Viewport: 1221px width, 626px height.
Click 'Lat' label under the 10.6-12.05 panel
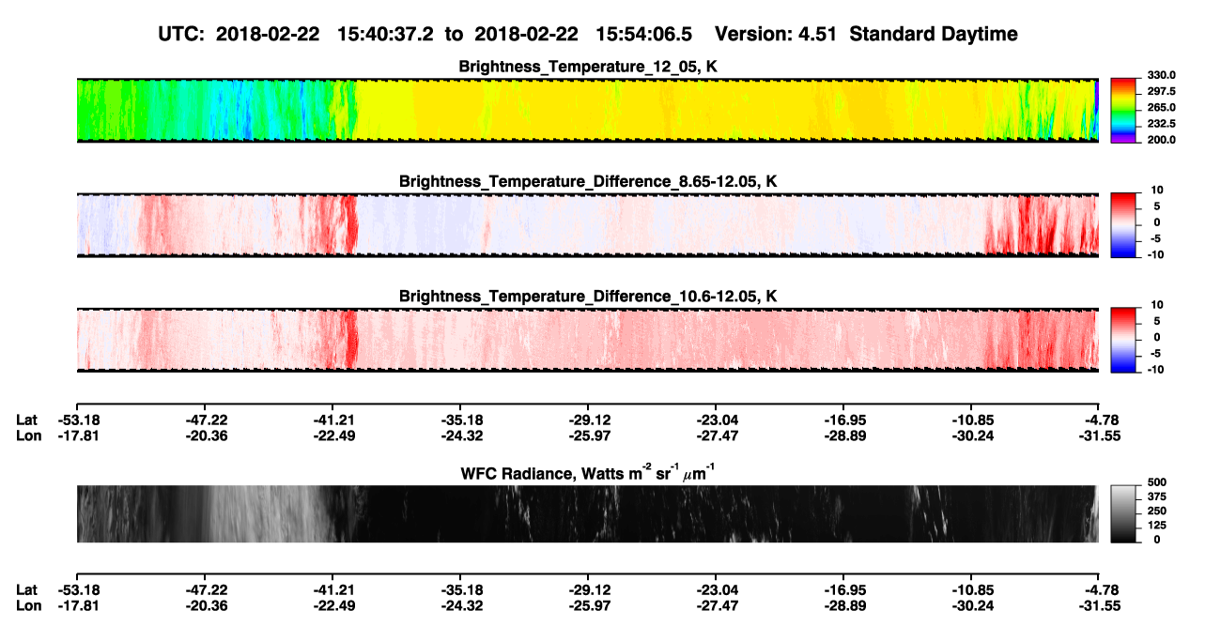pyautogui.click(x=27, y=420)
